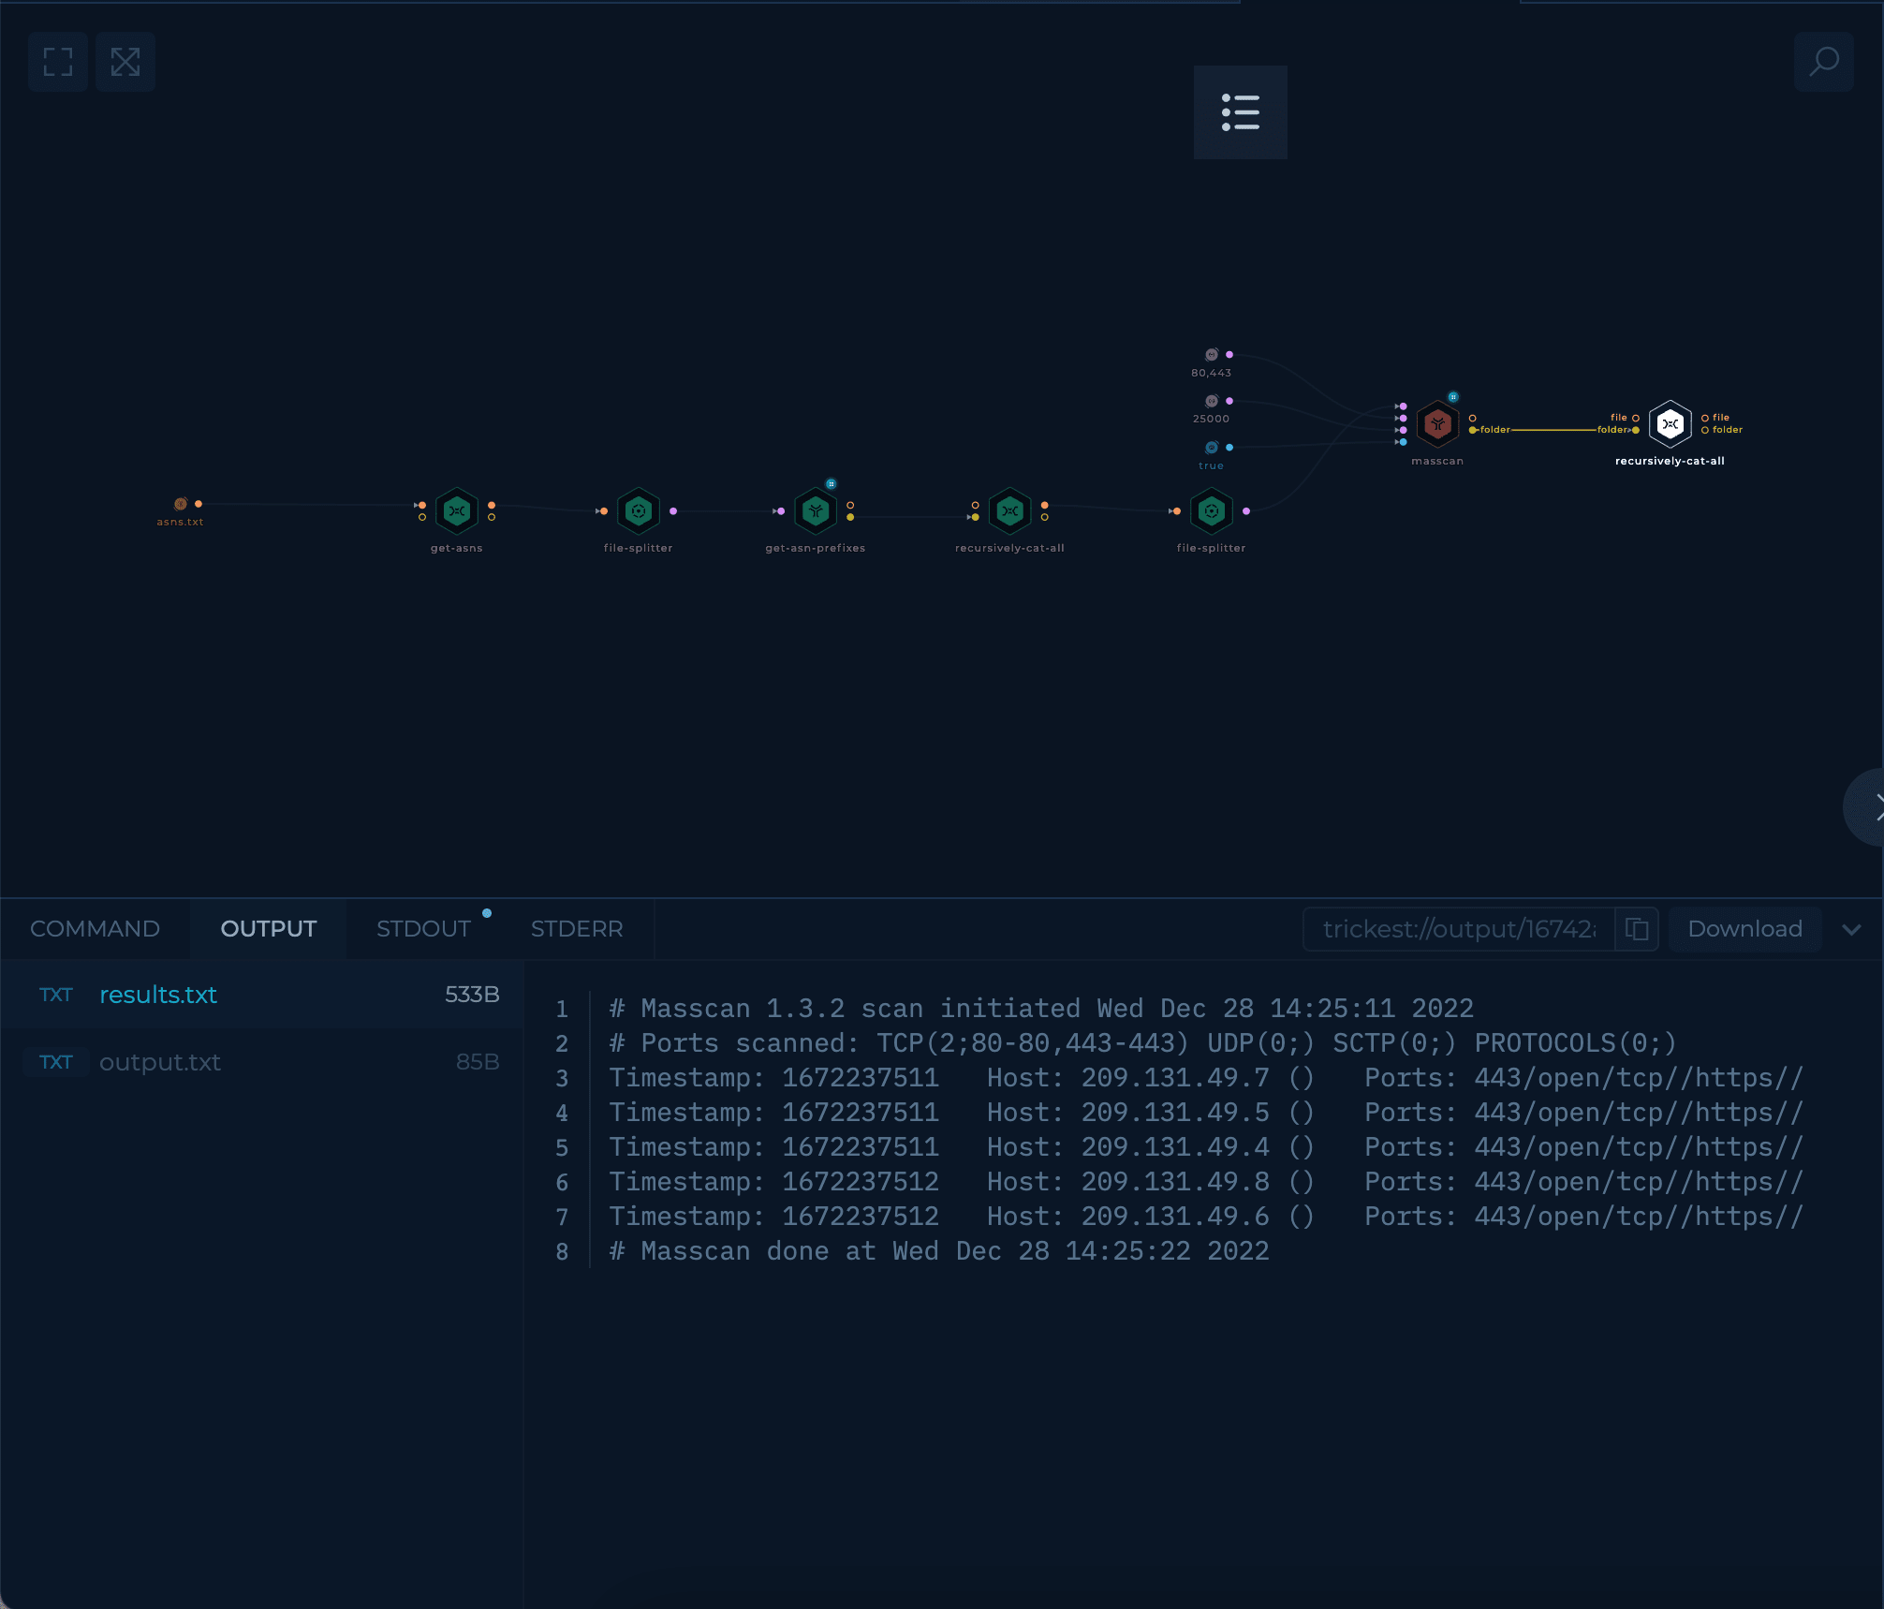The image size is (1884, 1609).
Task: Select the get-asns node
Action: click(457, 511)
